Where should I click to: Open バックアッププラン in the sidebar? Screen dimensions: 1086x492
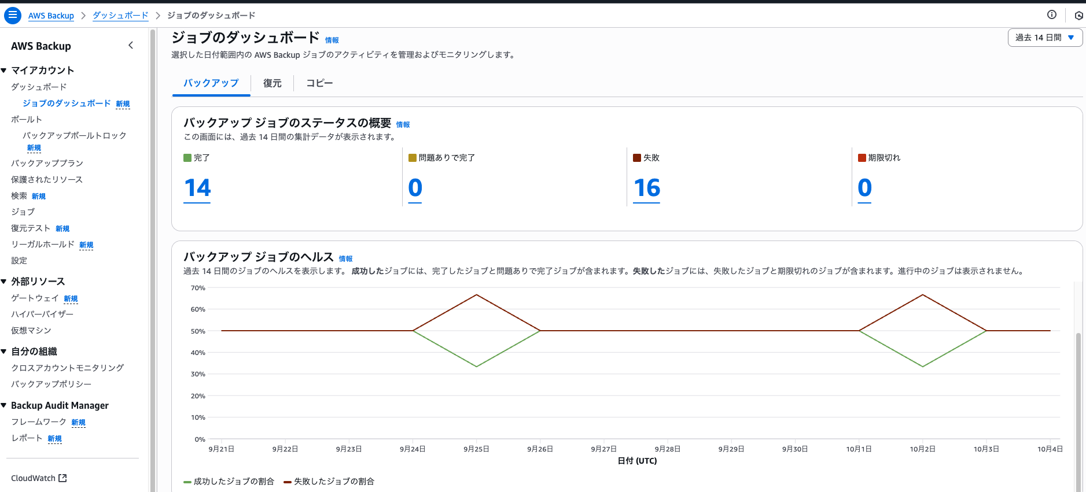click(47, 164)
